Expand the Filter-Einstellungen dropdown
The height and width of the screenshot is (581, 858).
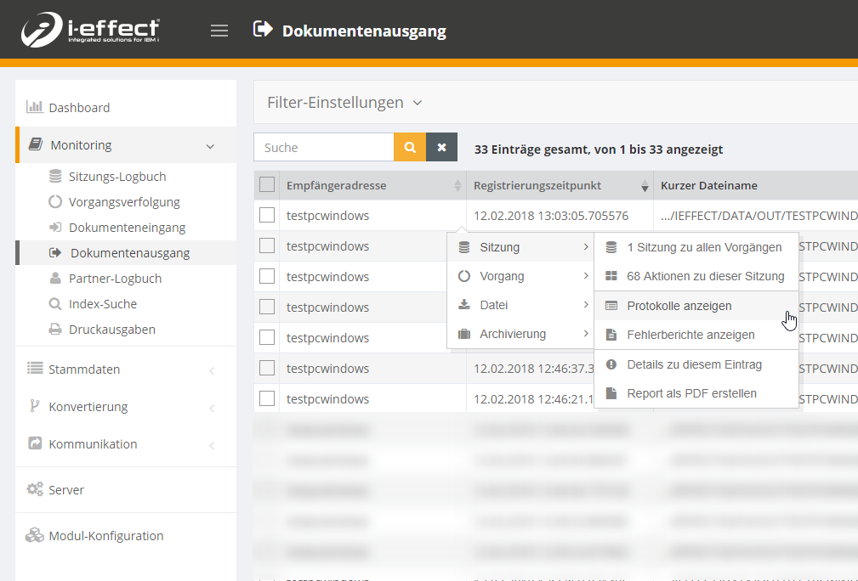[x=344, y=103]
